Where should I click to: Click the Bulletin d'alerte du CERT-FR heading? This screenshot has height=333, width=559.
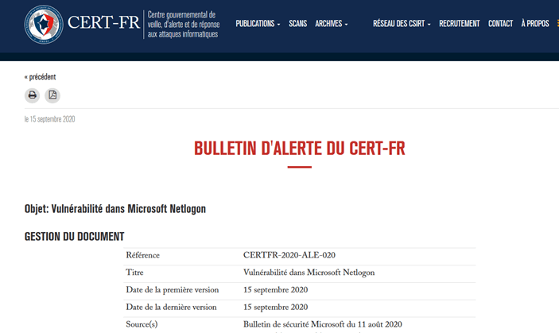[300, 149]
